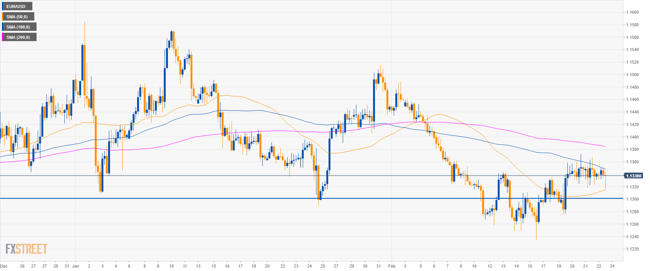Click the EUR/USD symbol legend label
The width and height of the screenshot is (650, 271).
pos(16,6)
